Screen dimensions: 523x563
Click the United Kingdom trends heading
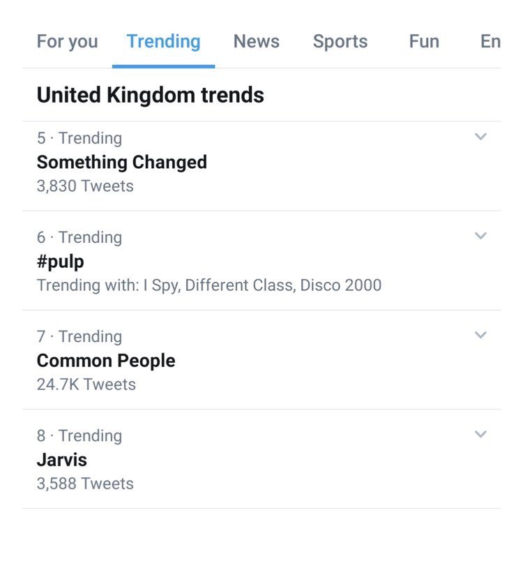151,95
